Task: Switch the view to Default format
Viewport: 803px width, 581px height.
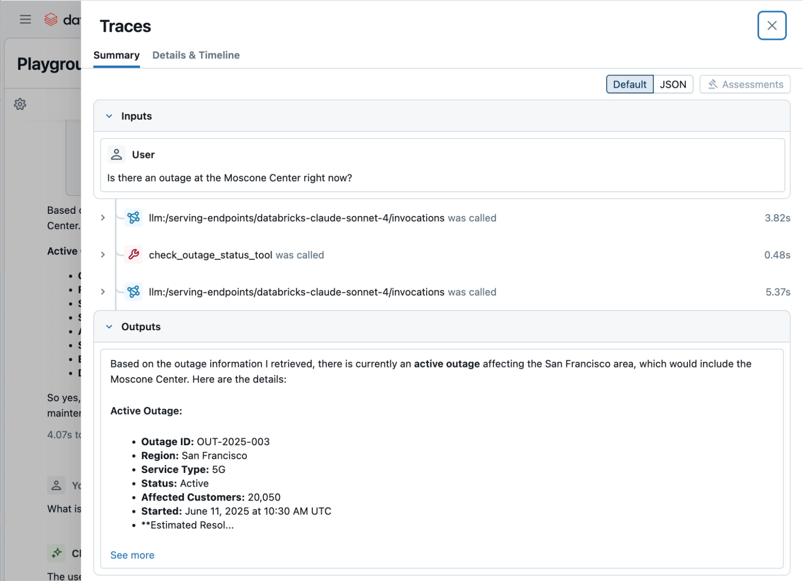Action: [629, 84]
